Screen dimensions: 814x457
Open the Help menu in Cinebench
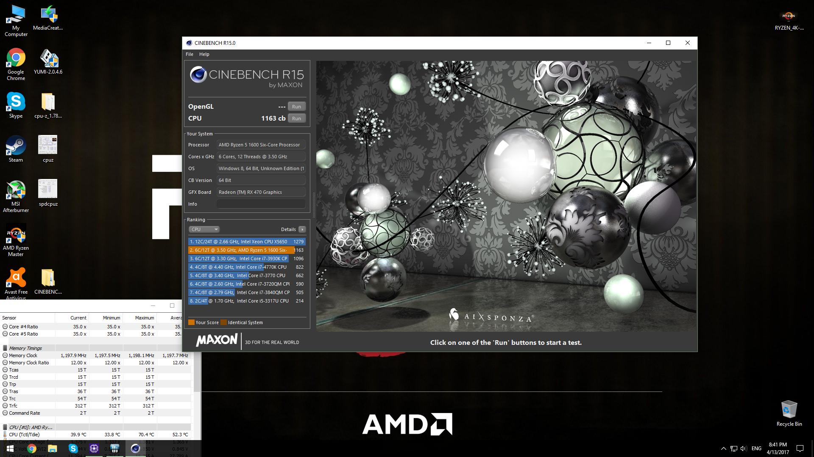204,54
